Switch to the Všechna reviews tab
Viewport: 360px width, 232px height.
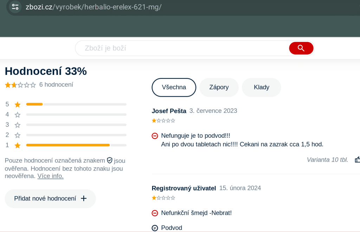[x=174, y=88]
